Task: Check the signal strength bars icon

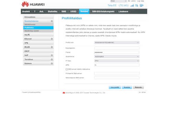Action: click(x=132, y=6)
